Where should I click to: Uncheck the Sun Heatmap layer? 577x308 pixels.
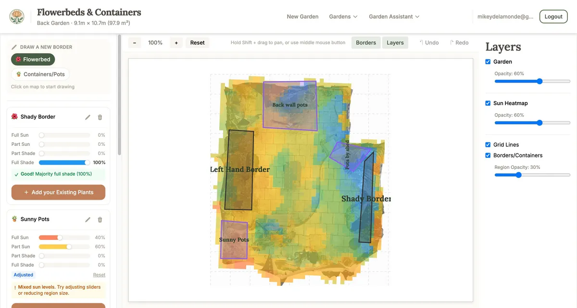(488, 103)
